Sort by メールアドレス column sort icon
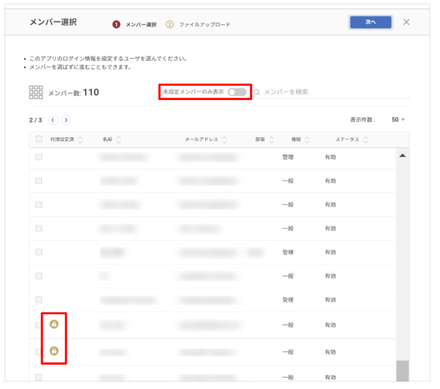This screenshot has width=440, height=389. tap(224, 140)
